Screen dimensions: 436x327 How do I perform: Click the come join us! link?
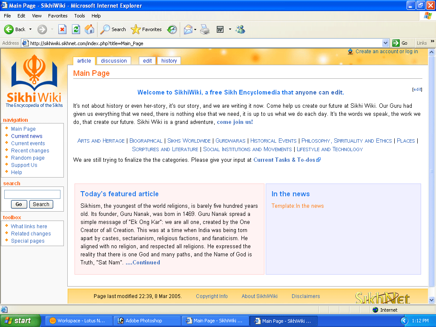pos(235,122)
